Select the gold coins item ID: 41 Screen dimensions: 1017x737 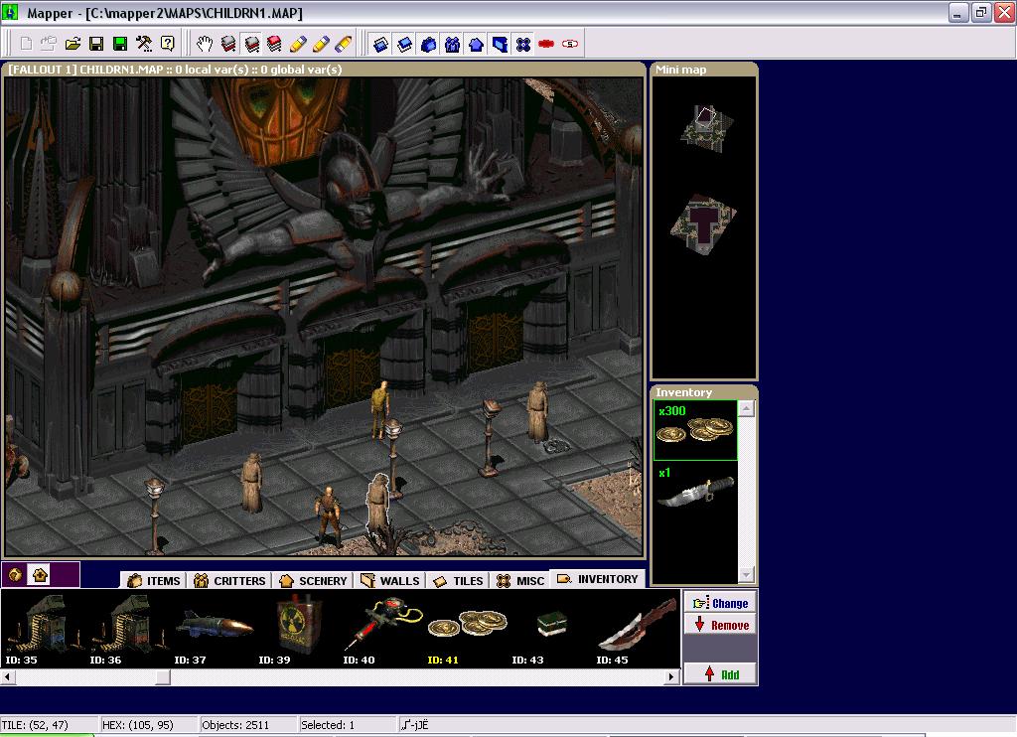(466, 629)
